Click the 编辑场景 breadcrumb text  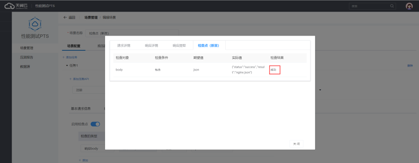pyautogui.click(x=109, y=18)
